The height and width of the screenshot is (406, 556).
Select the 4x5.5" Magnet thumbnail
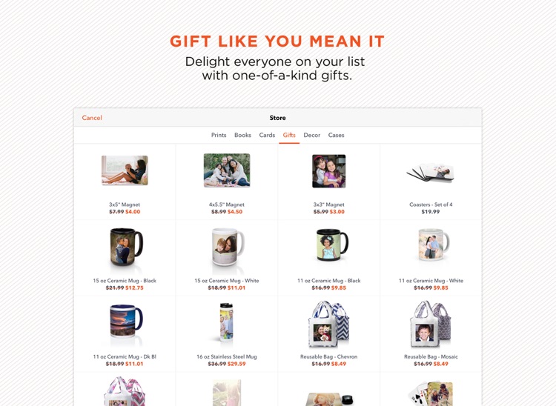[227, 170]
